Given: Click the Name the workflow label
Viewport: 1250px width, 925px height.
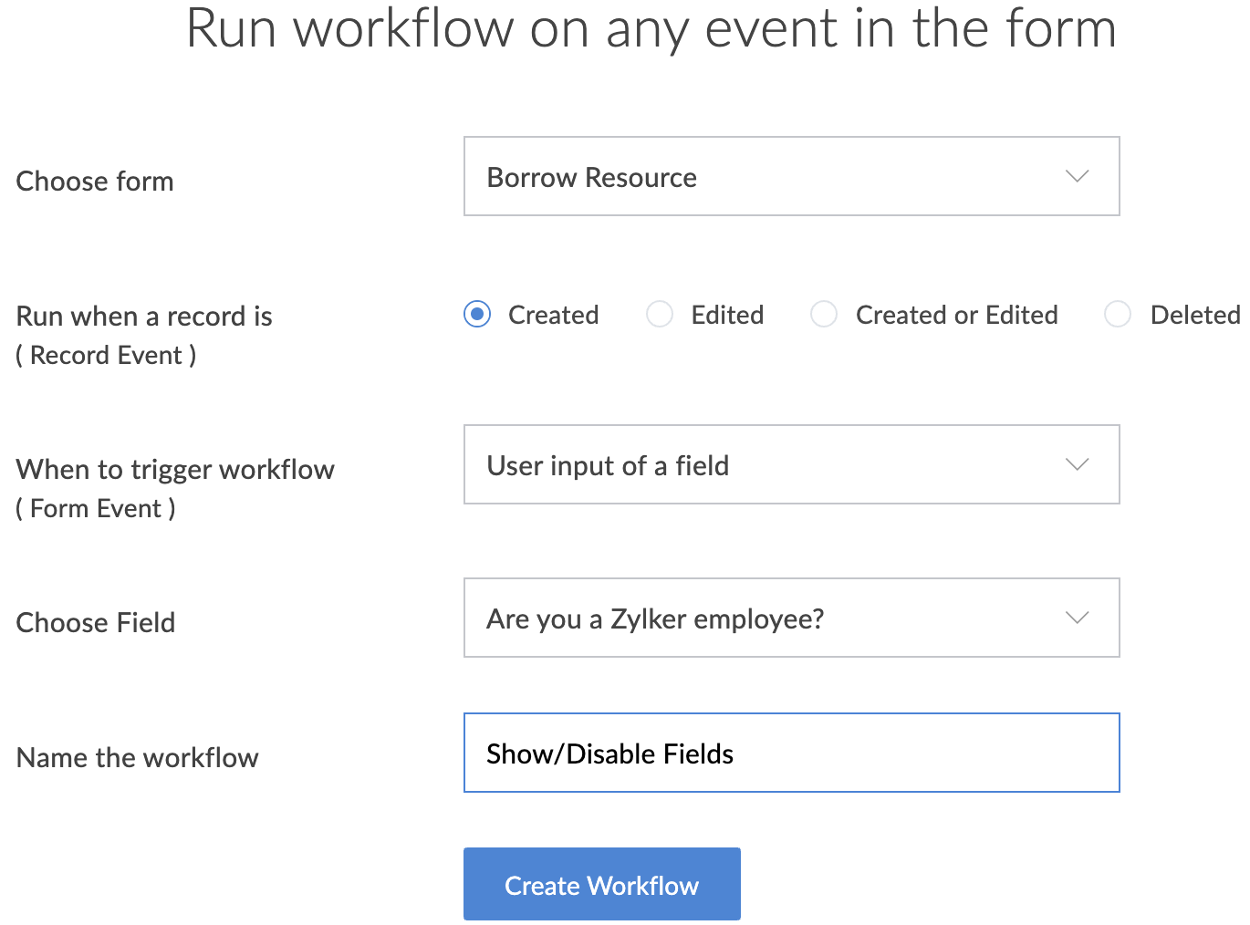Looking at the screenshot, I should click(138, 757).
